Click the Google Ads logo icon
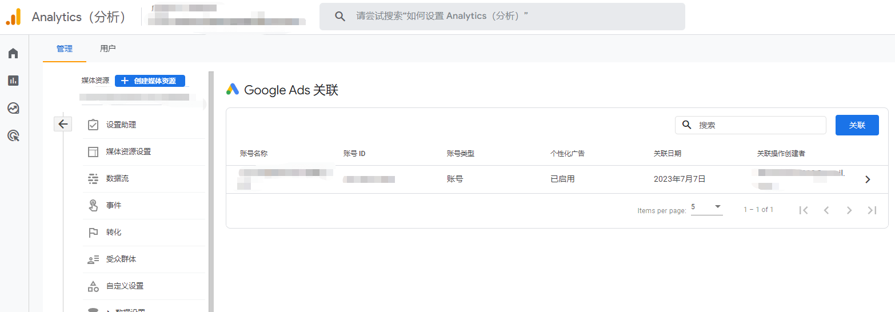 pos(233,89)
